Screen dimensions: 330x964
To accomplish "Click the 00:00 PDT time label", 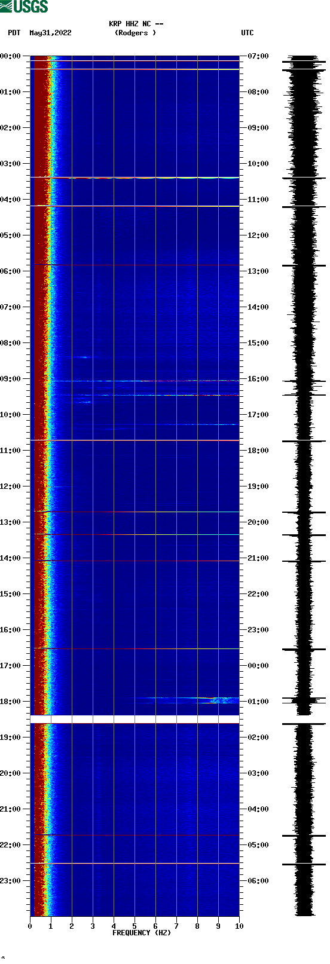I will [11, 56].
